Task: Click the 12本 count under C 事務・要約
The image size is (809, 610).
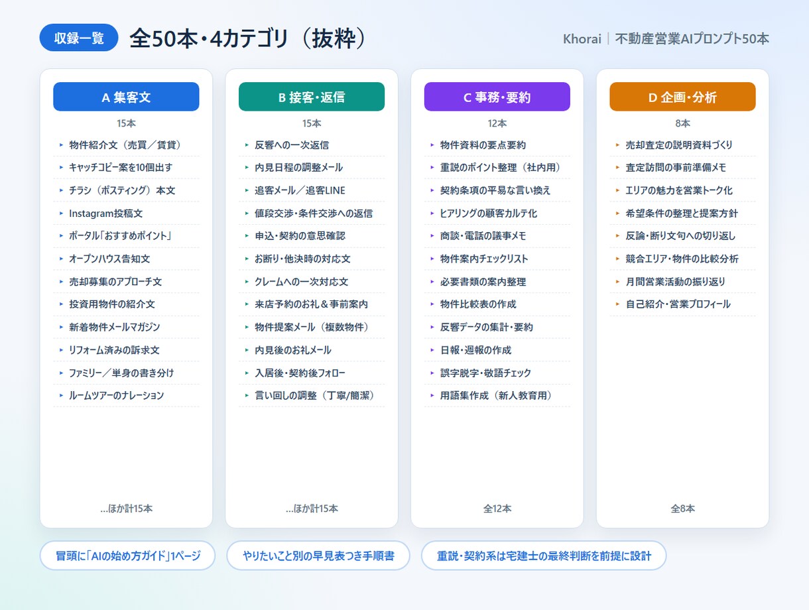Action: [497, 123]
